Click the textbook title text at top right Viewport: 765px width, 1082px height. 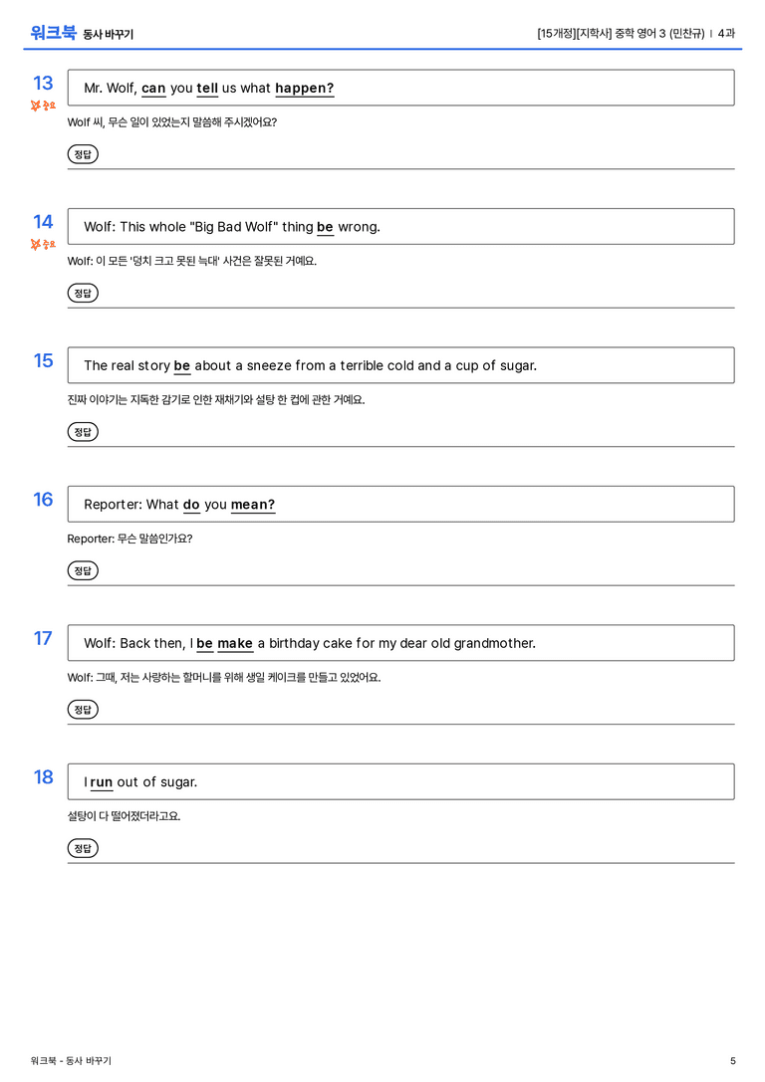tap(636, 33)
